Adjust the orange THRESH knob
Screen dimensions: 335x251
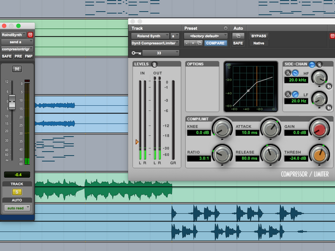(x=319, y=155)
